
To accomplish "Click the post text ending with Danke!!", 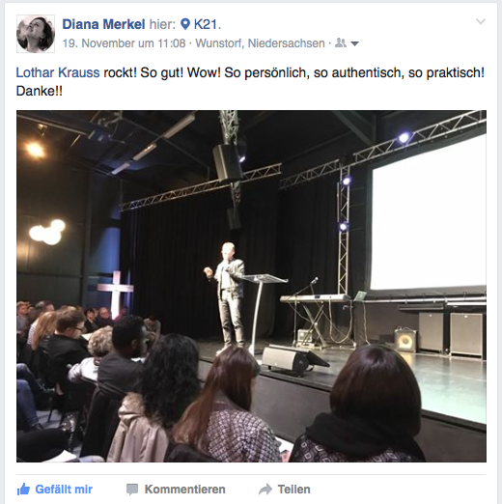I will [250, 82].
